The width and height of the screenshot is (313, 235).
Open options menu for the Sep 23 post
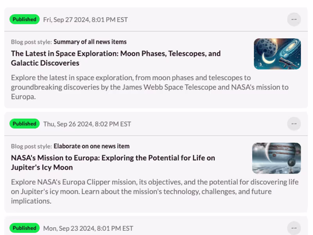tap(294, 228)
